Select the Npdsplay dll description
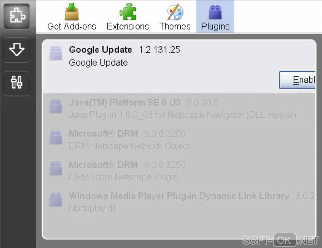322x248 pixels. (x=92, y=208)
